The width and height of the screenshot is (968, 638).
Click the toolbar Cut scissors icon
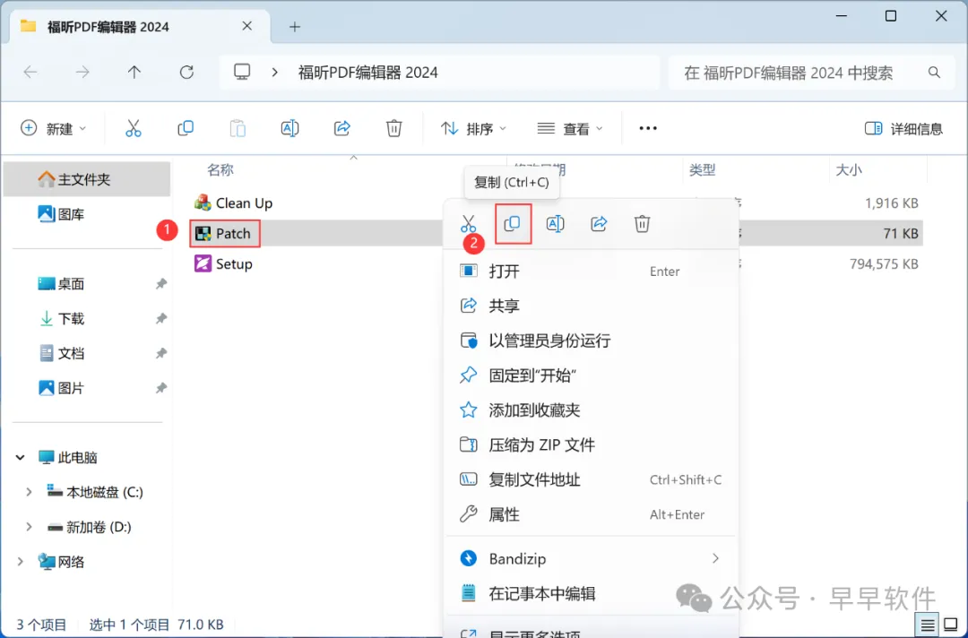tap(134, 128)
